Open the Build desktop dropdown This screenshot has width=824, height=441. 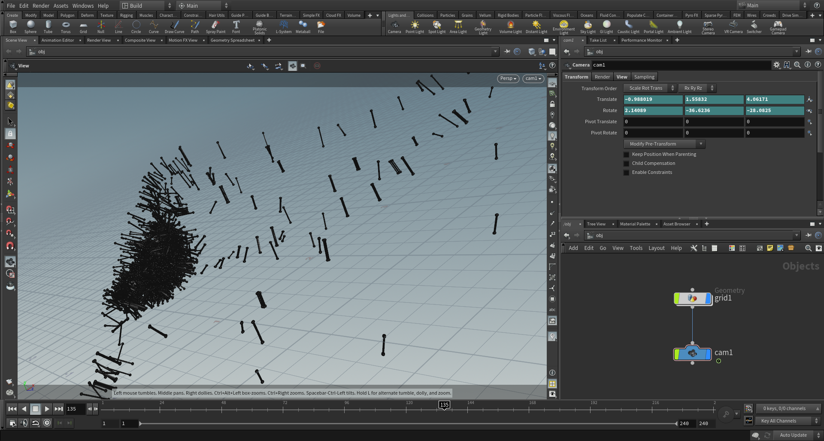coord(146,6)
